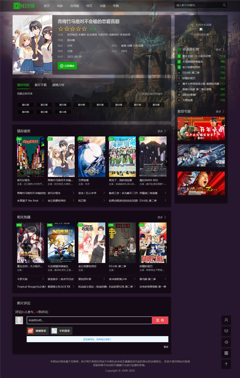This screenshot has width=240, height=378.
Task: Click the back-to-top arrow icon
Action: click(226, 364)
